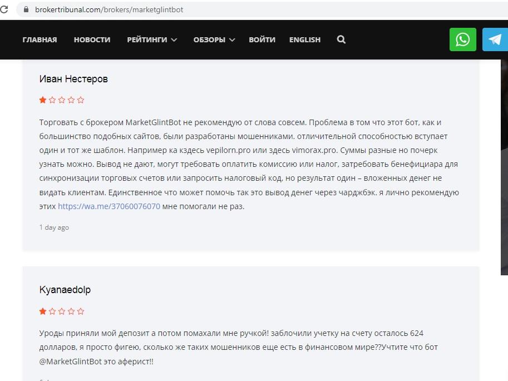
Task: View site security via the padlock icon
Action: pos(26,9)
